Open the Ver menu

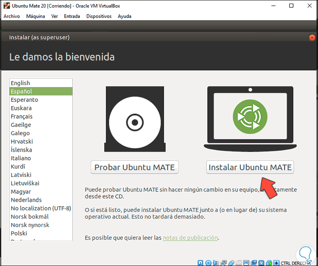55,16
